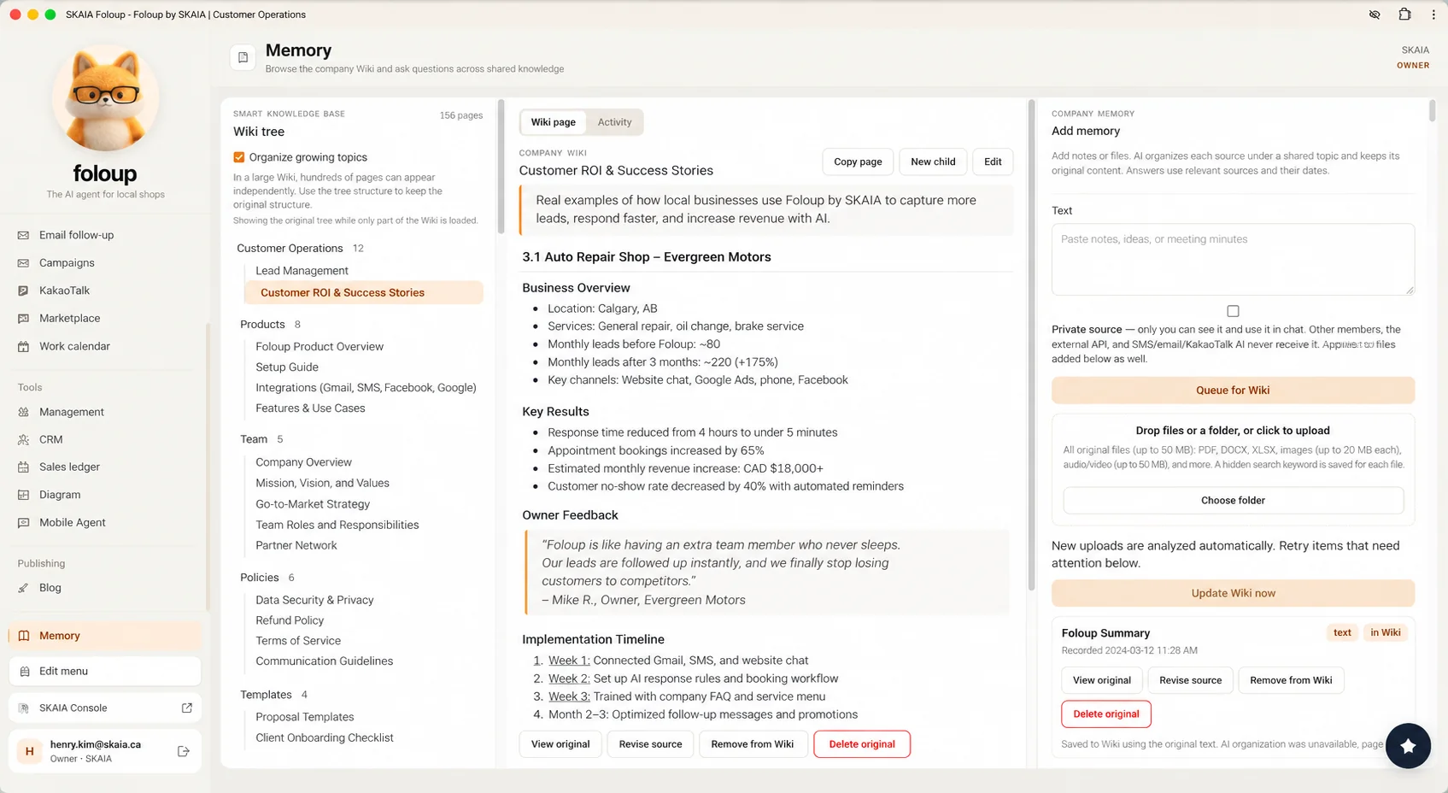Click the Email follow-up envelope icon
The height and width of the screenshot is (793, 1448).
[23, 235]
